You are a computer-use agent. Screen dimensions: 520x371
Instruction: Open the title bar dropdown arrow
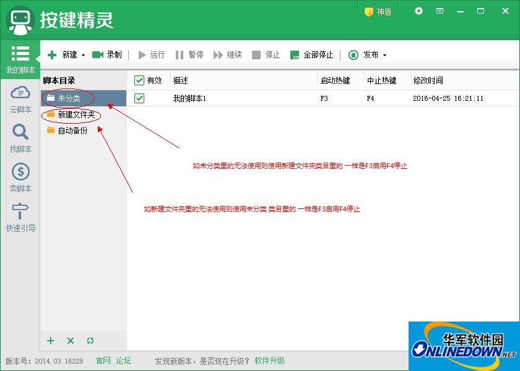tap(441, 11)
